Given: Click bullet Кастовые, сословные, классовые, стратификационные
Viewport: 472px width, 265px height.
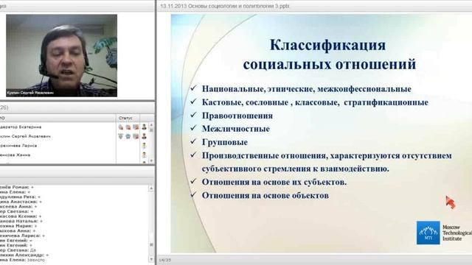Looking at the screenshot, I should 315,102.
